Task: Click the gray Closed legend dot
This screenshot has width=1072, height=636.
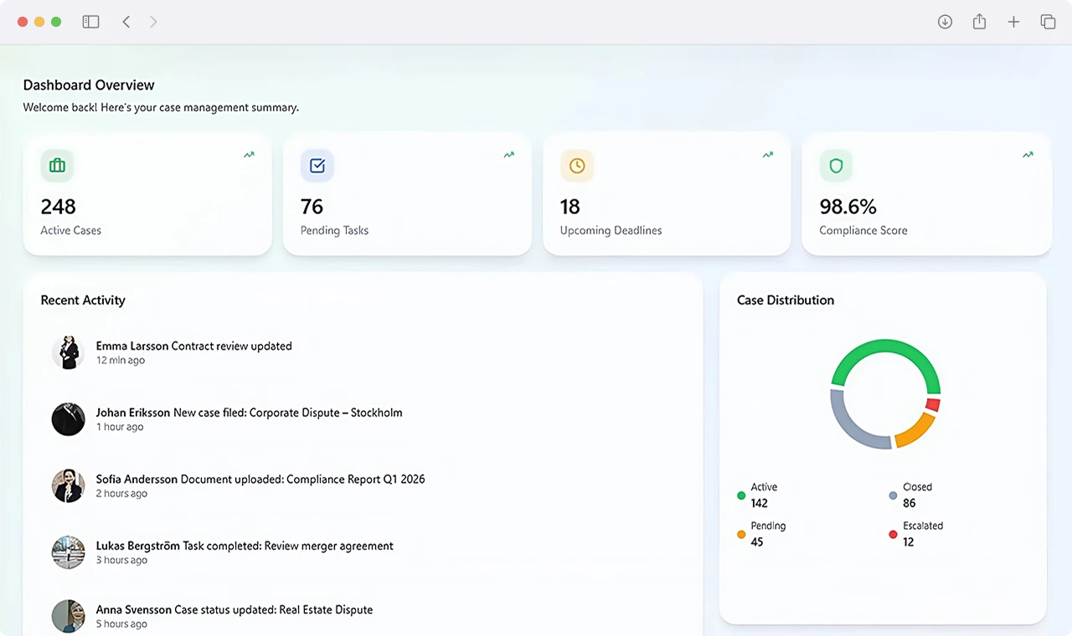Action: [x=893, y=495]
